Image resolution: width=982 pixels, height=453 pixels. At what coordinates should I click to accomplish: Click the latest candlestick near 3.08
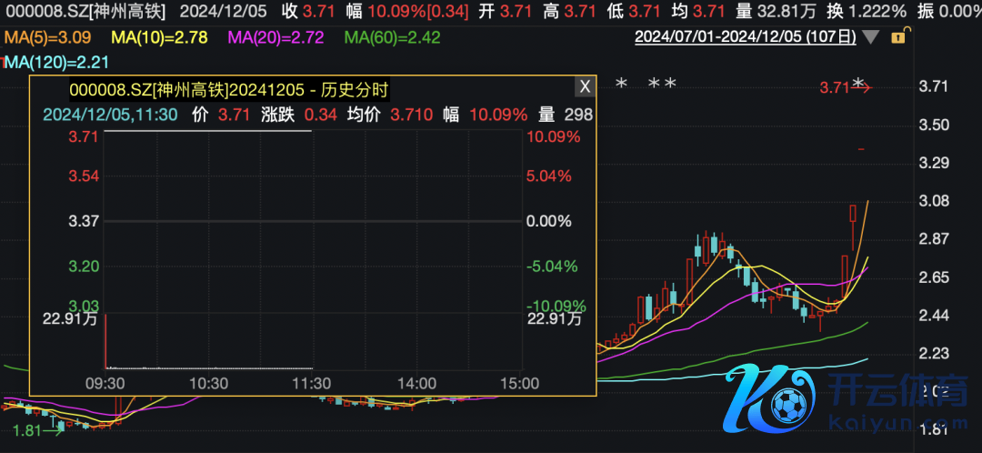pos(853,215)
